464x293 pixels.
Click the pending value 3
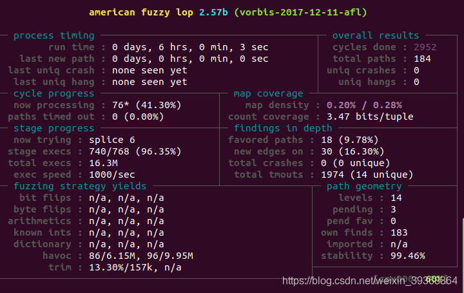(393, 209)
